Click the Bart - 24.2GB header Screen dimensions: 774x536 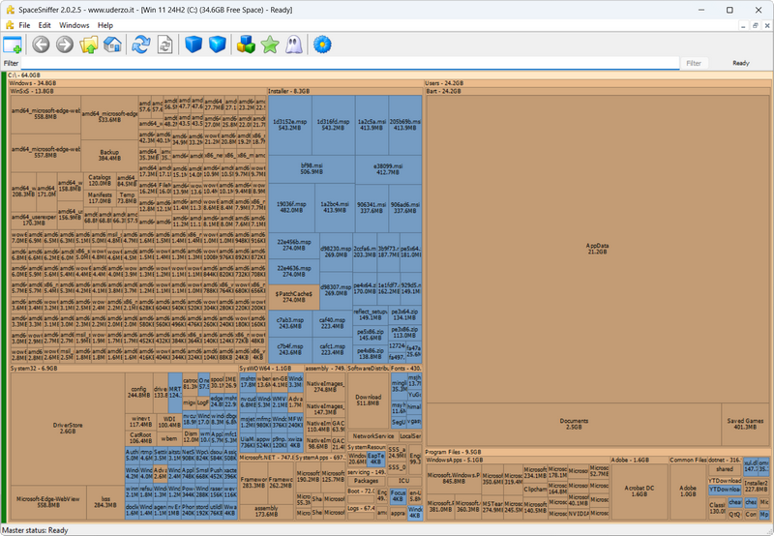point(598,91)
